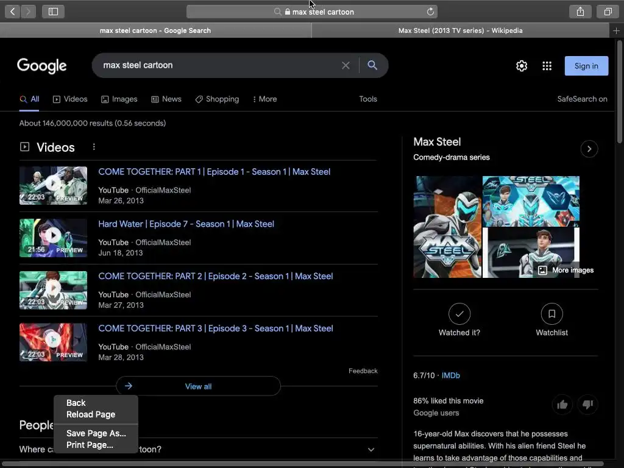Open the Safari Share button

coord(580,12)
